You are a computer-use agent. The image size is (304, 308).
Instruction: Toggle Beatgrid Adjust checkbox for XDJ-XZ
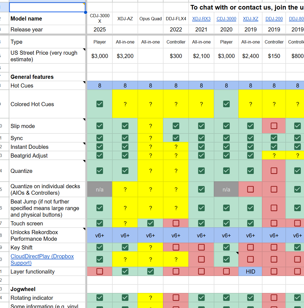[250, 155]
